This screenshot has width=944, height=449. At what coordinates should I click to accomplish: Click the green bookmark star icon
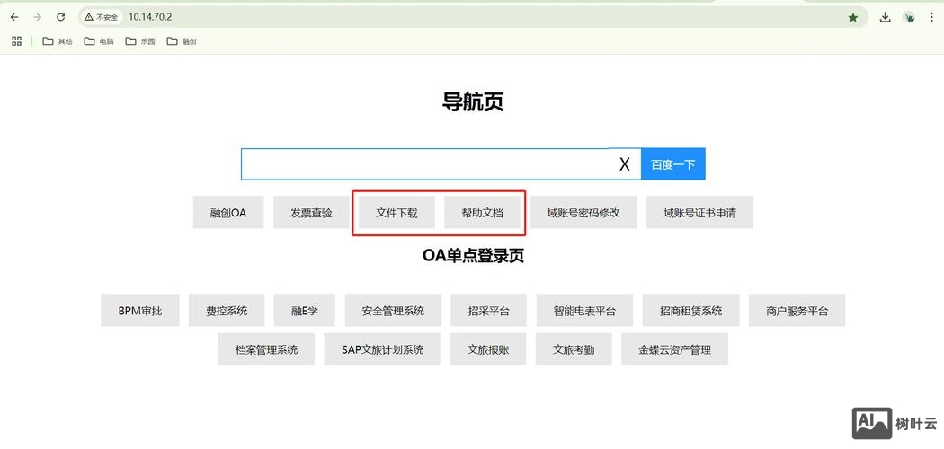pos(853,17)
